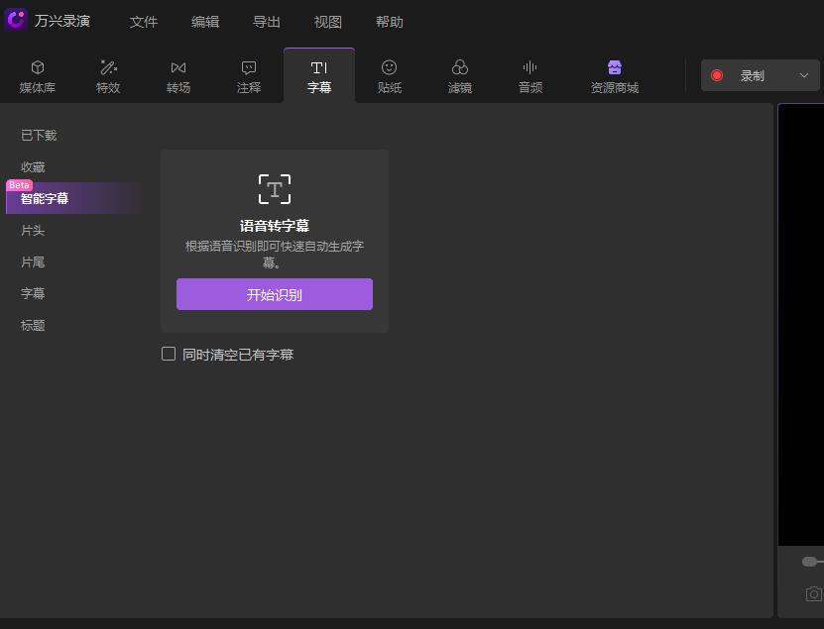Image resolution: width=824 pixels, height=629 pixels.
Task: Select 标题 in the sidebar
Action: (x=33, y=326)
